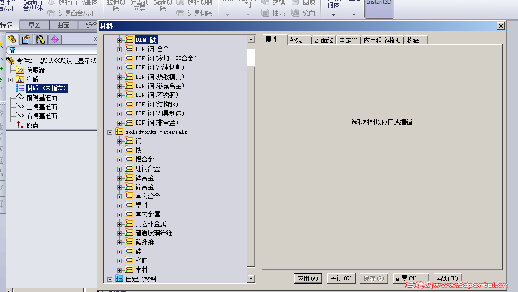The width and height of the screenshot is (518, 292).
Task: Select the 其它金属 other metals icon
Action: (x=129, y=214)
